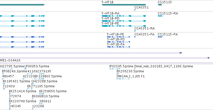Select the 5-HT1B-RA transcript
Image resolution: width=213 pixels, height=110 pixels.
pyautogui.click(x=124, y=16)
